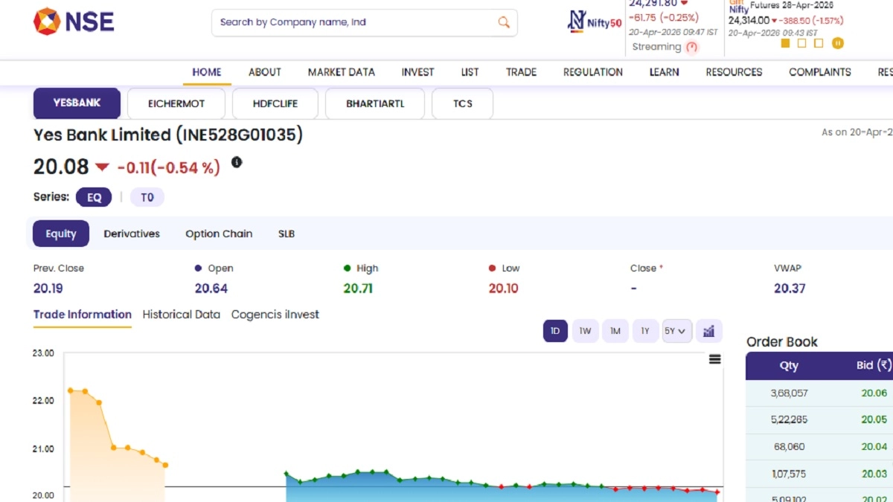Open the INVEST menu

[417, 72]
